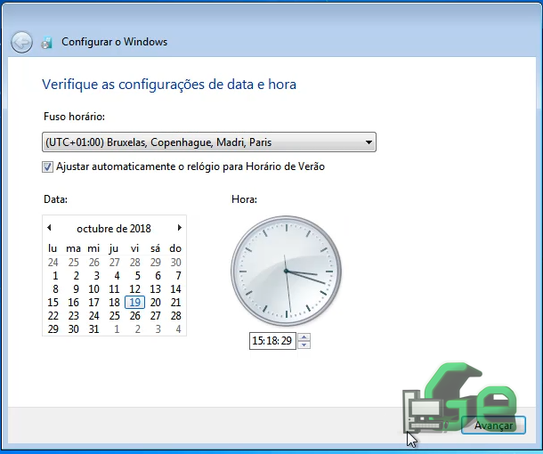Viewport: 543px width, 454px height.
Task: Select day 19 in the calendar
Action: 134,303
